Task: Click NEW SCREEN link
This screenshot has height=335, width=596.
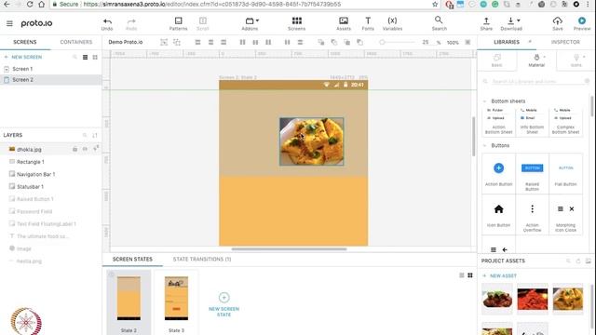Action: pos(23,57)
